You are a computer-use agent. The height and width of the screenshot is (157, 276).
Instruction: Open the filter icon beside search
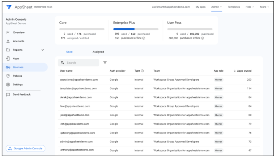105,63
